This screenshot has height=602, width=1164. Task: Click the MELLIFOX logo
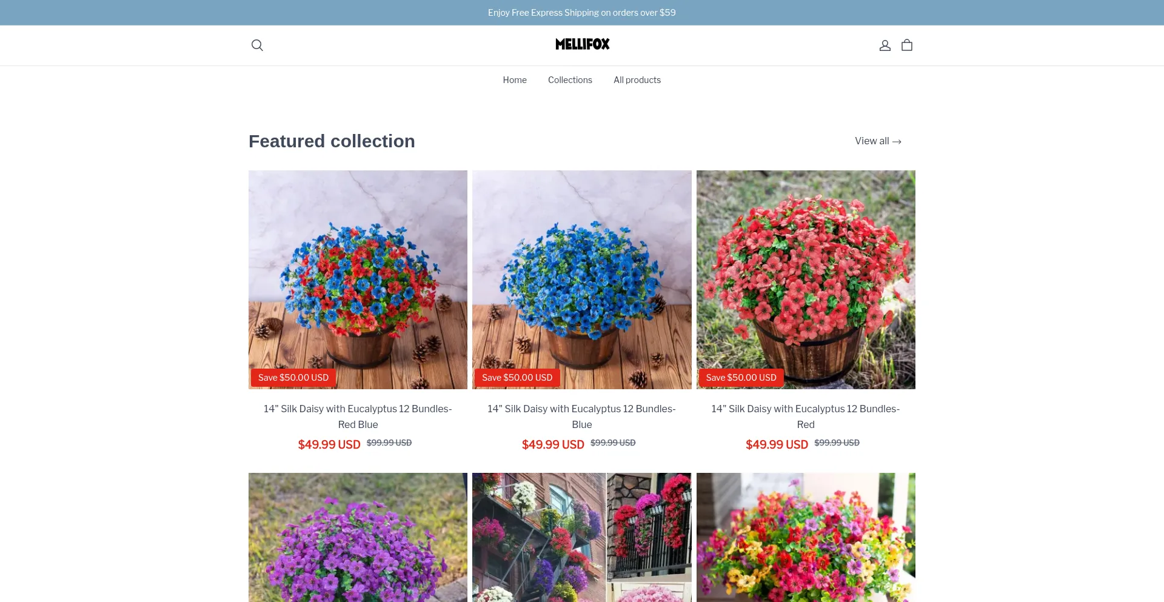[x=582, y=44]
